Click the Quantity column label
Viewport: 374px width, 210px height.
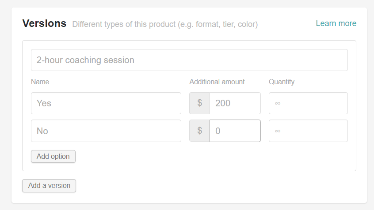click(282, 82)
